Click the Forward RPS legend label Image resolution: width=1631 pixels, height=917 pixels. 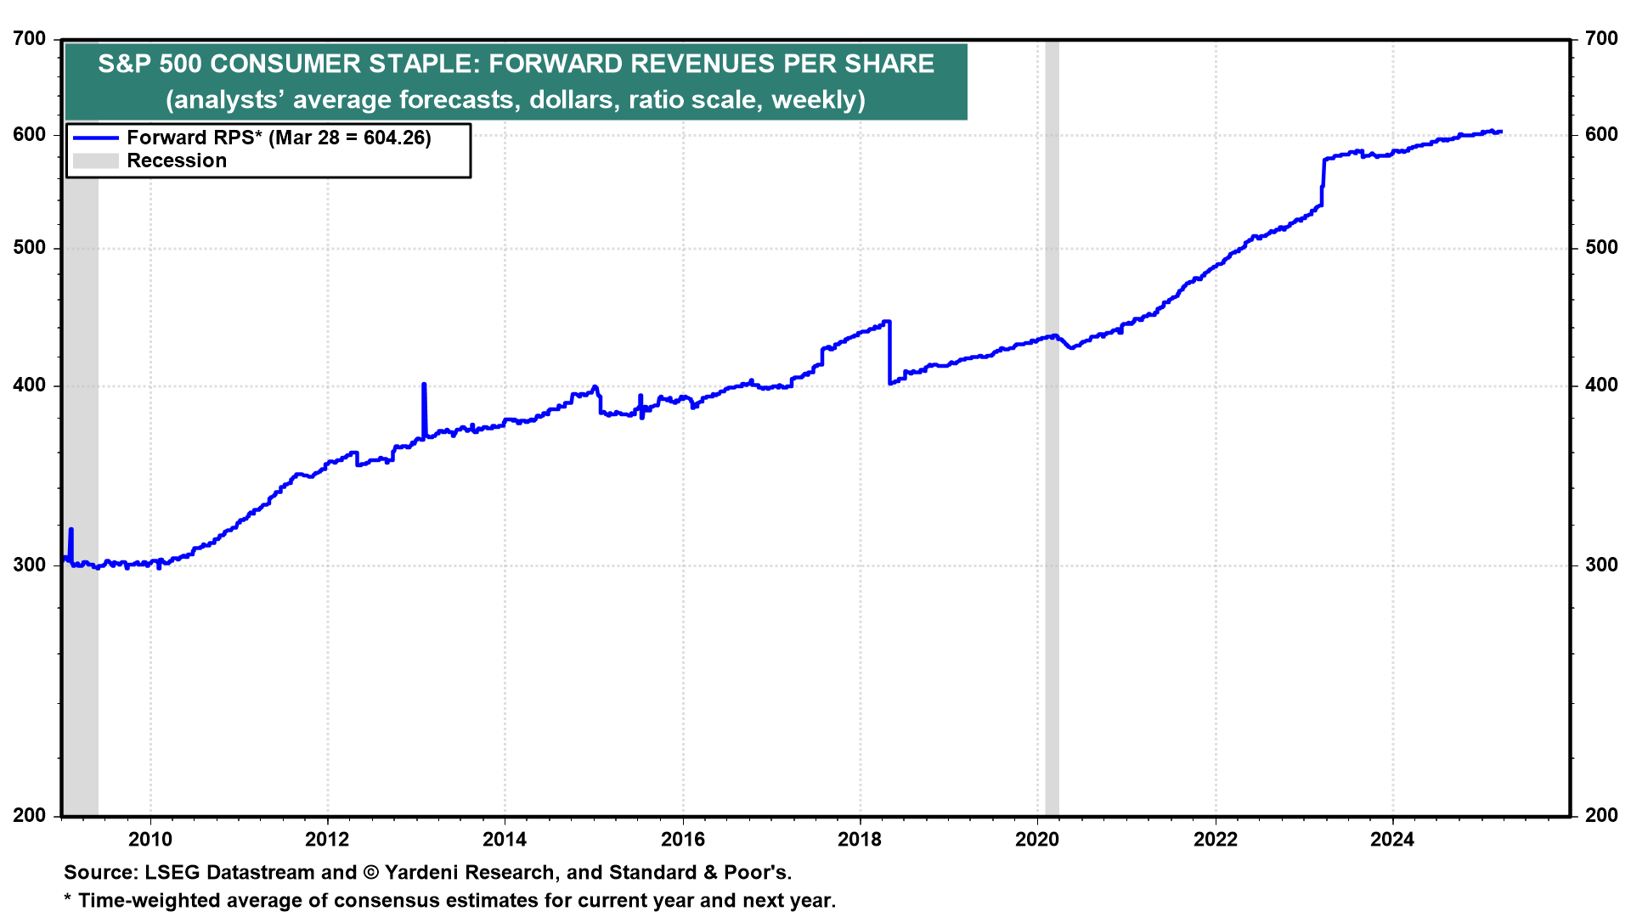(279, 138)
